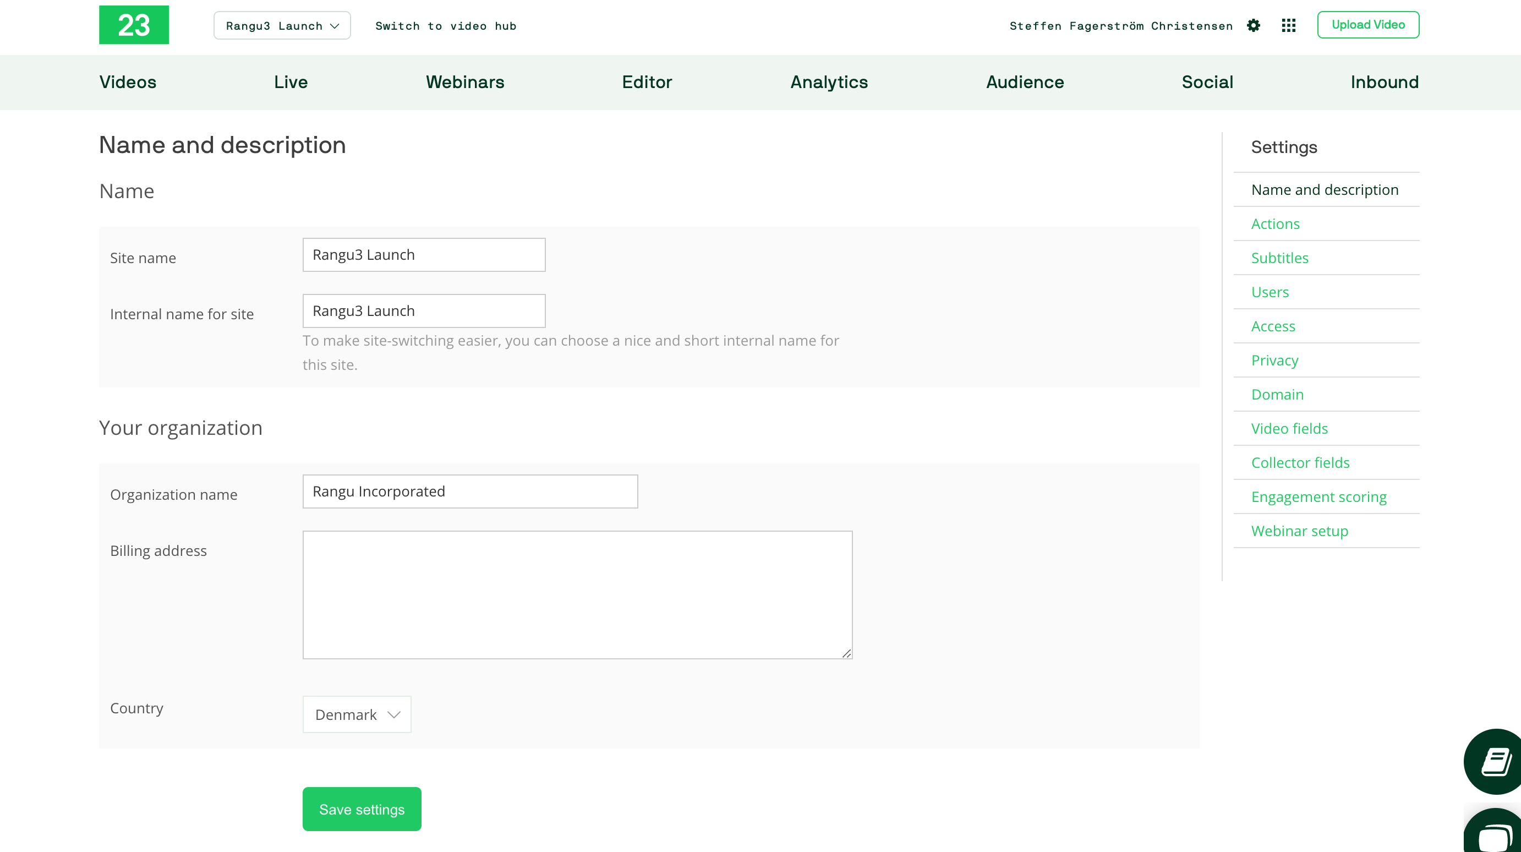The height and width of the screenshot is (852, 1521).
Task: Go to Privacy settings
Action: click(1275, 361)
